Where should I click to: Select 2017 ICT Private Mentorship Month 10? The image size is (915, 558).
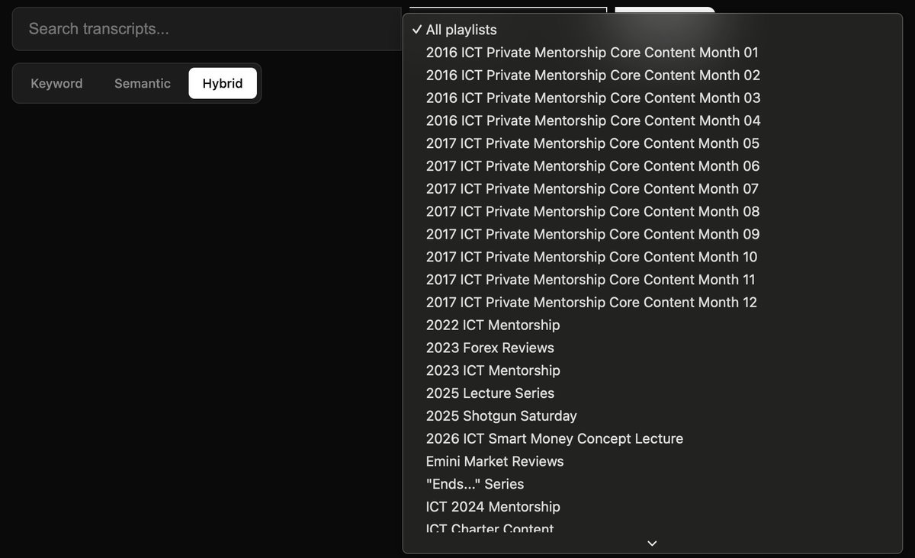pos(652,257)
